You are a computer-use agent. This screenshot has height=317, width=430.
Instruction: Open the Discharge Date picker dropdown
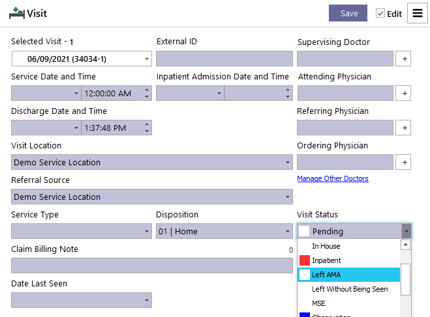(76, 128)
